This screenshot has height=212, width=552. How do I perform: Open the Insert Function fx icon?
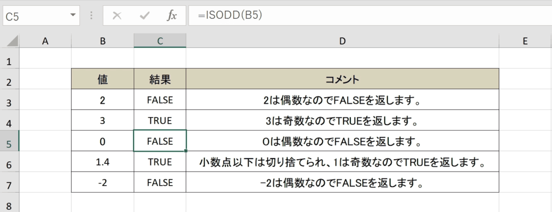pos(171,16)
